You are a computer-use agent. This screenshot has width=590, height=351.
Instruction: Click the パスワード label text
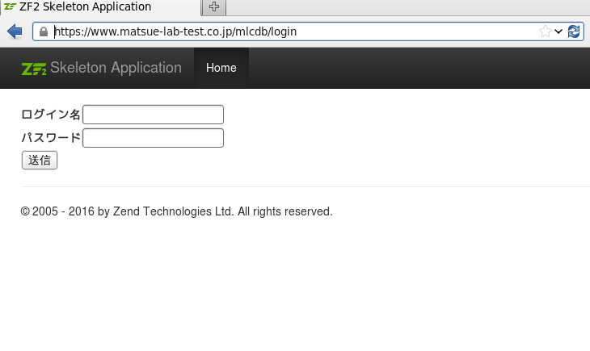tap(51, 138)
